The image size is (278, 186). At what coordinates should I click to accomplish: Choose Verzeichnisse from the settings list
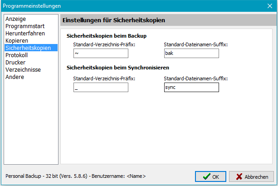pos(23,70)
